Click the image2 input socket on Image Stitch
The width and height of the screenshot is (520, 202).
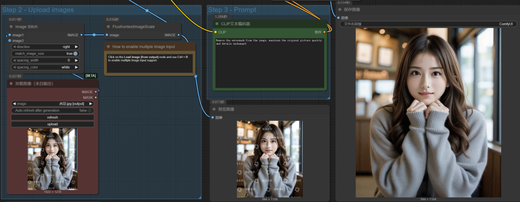(x=10, y=40)
